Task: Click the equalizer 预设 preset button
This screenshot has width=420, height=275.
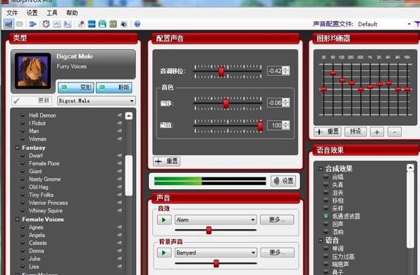Action: tap(355, 132)
